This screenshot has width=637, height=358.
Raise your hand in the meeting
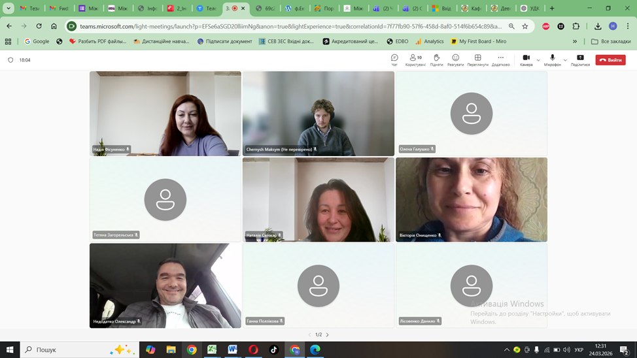(x=436, y=59)
